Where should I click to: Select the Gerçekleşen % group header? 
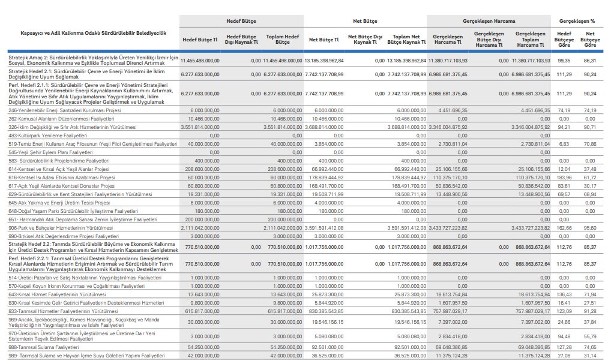(577, 20)
